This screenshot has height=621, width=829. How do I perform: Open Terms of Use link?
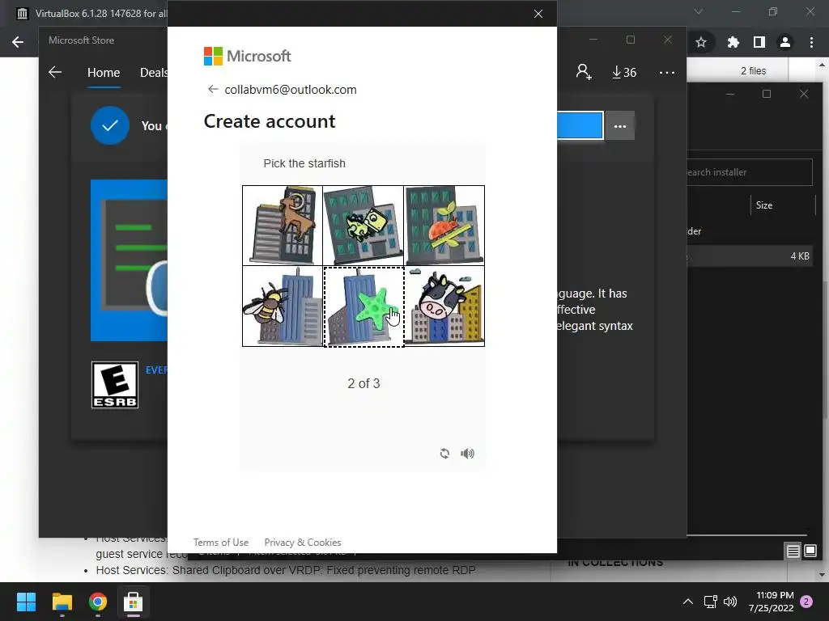tap(220, 543)
